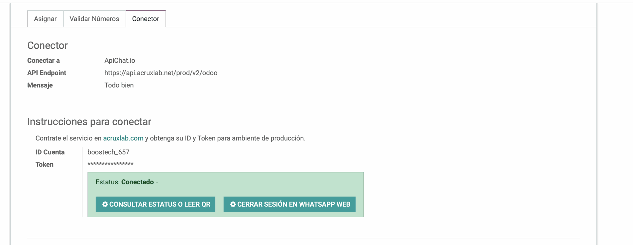The height and width of the screenshot is (245, 633).
Task: Click the API Endpoint URL value
Action: click(161, 73)
